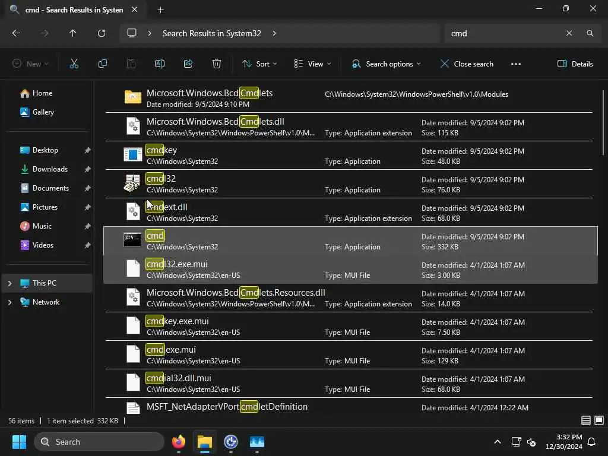Select the cmdkey.exe.mui file
The width and height of the screenshot is (608, 456).
coord(349,326)
